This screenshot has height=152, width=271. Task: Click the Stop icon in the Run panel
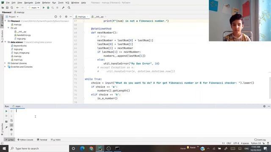[6, 116]
